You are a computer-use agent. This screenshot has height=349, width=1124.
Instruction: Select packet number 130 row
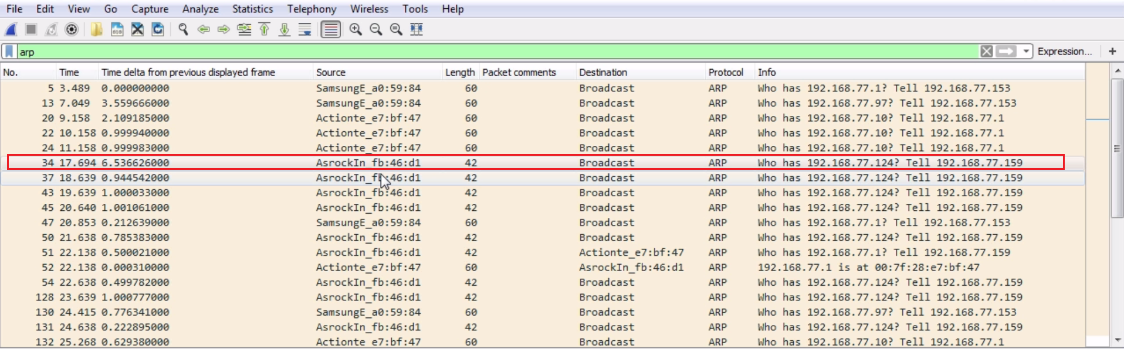[543, 312]
